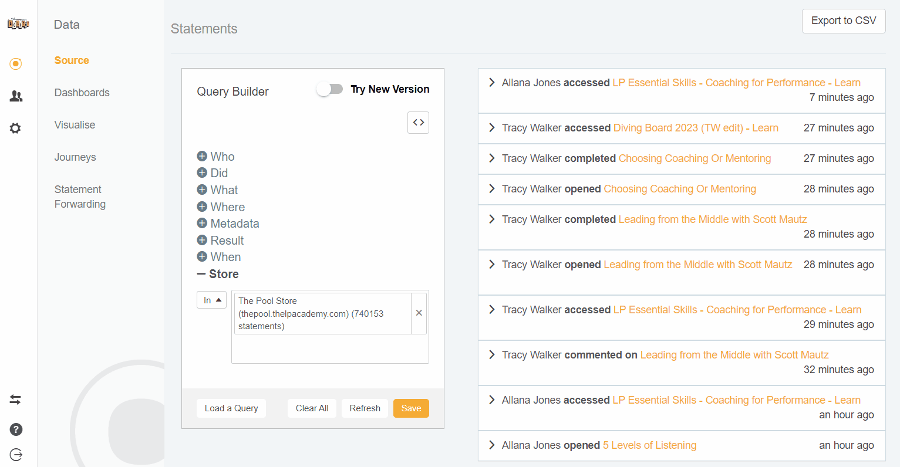Click the Export to CSV button

point(844,21)
